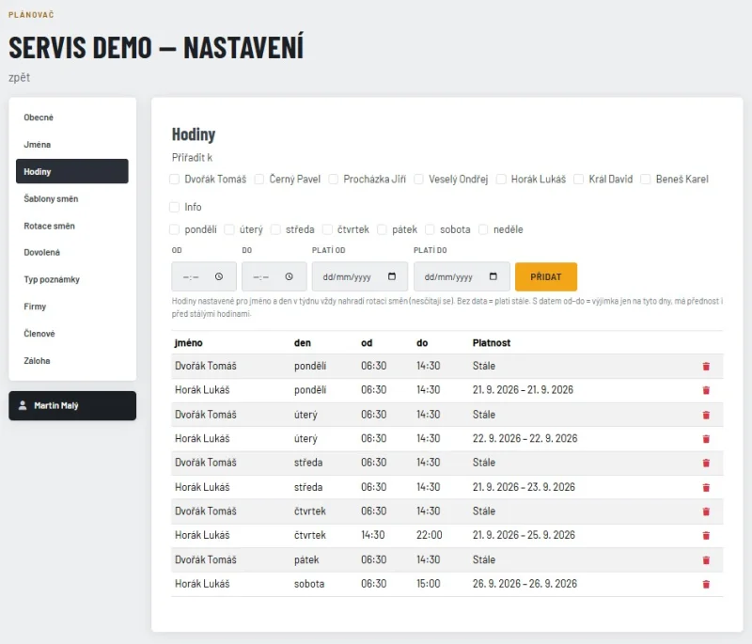Click the trash icon for Dvořák Tomáš středa

point(706,463)
